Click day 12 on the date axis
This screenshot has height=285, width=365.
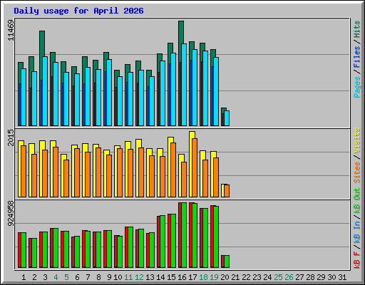pyautogui.click(x=139, y=277)
